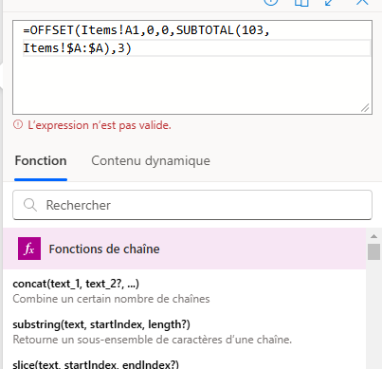
Task: Click the function list scrollbar up arrow
Action: tap(373, 236)
